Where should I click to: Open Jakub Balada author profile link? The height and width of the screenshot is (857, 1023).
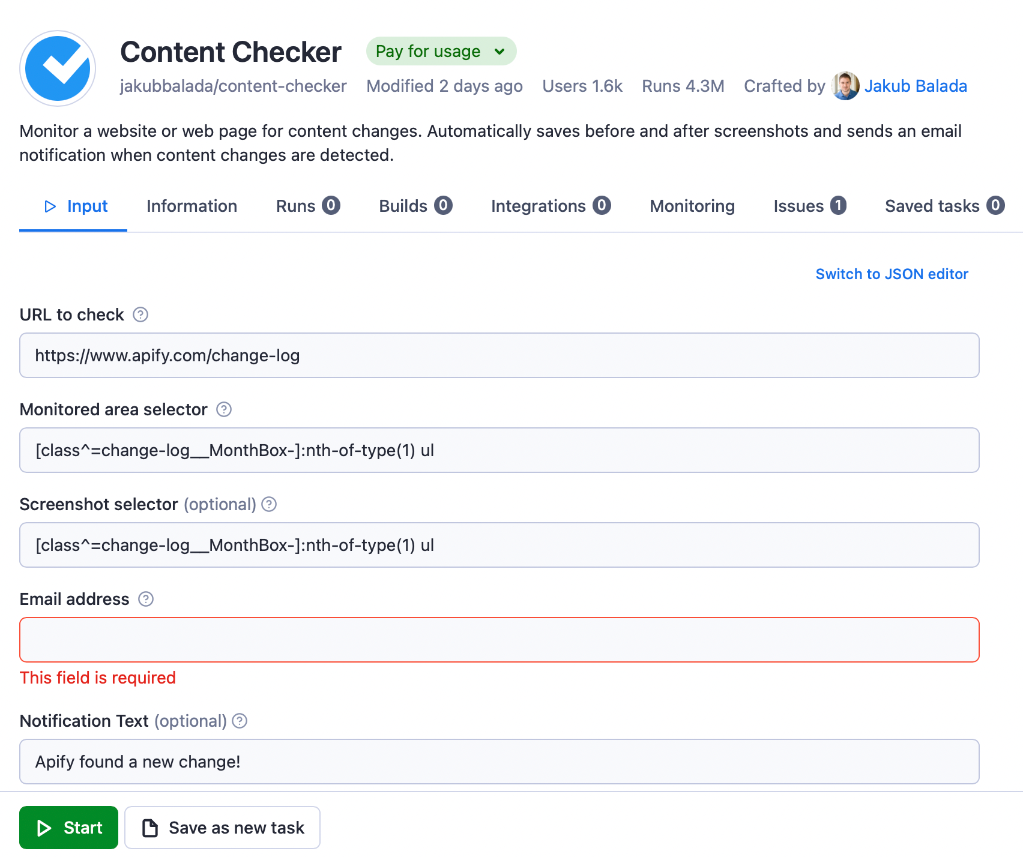[916, 86]
